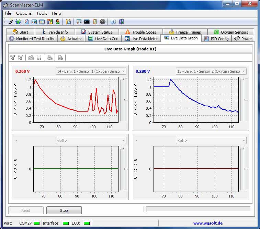
Task: Click the printer icon in graph toolbar
Action: tap(50, 58)
